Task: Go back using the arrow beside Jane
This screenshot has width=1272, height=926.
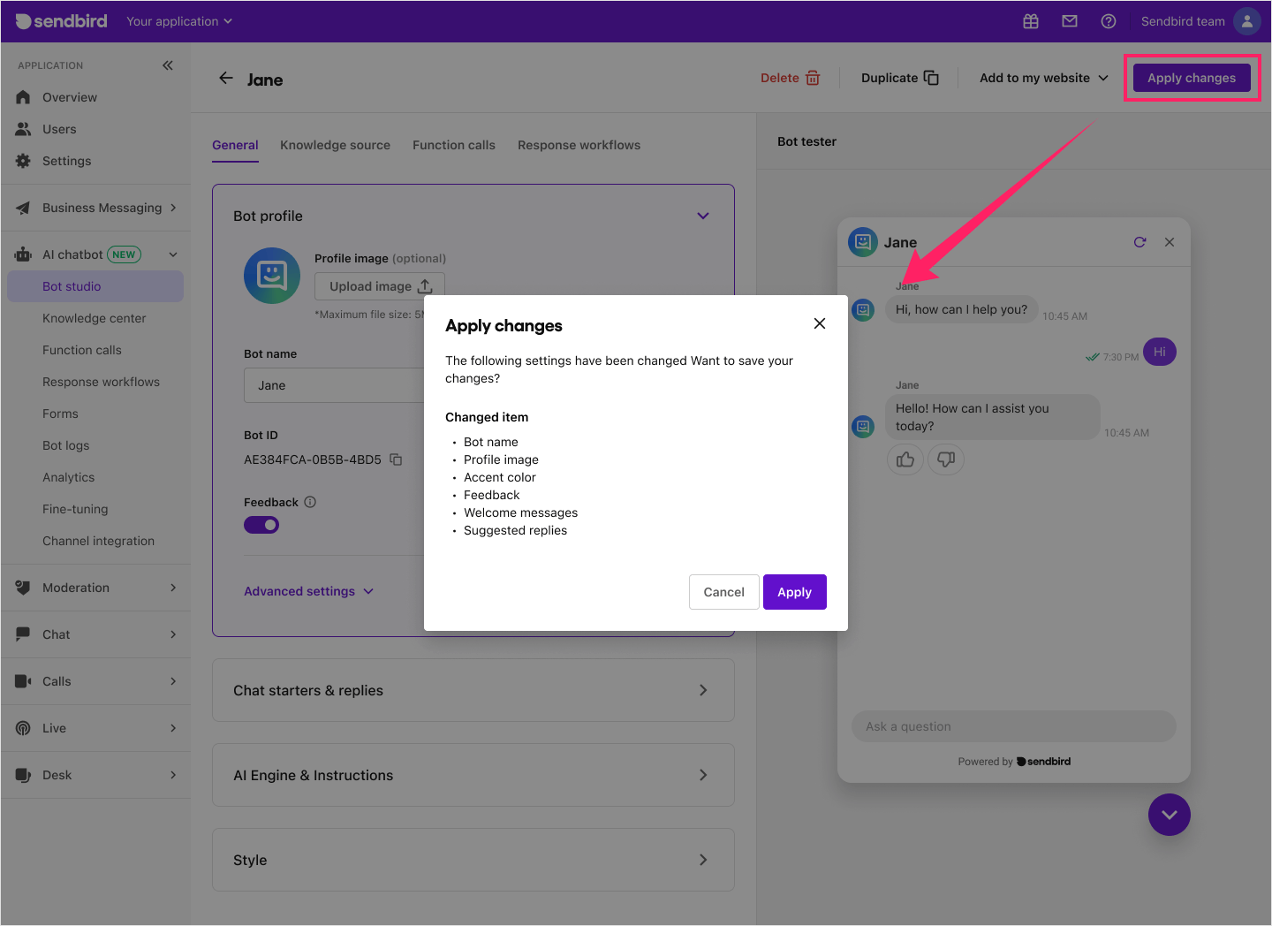Action: point(226,79)
